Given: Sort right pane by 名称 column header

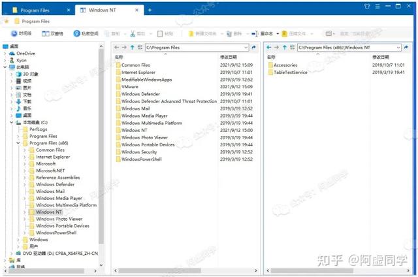Looking at the screenshot, I should tap(271, 57).
